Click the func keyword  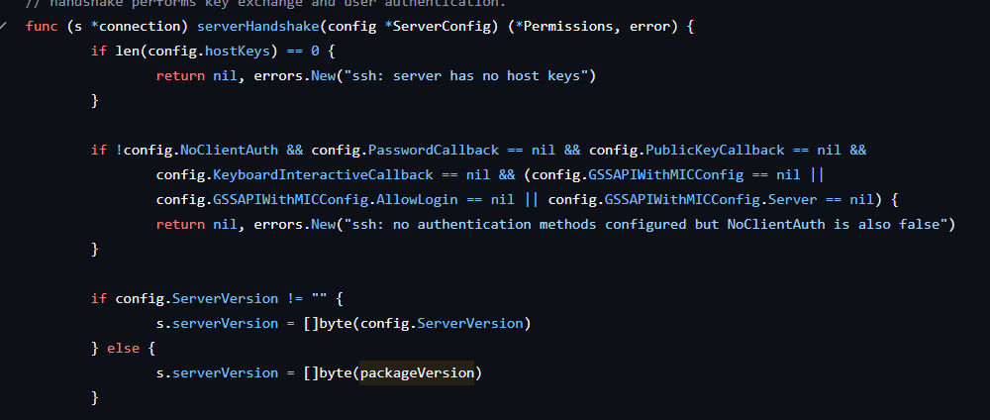coord(42,27)
